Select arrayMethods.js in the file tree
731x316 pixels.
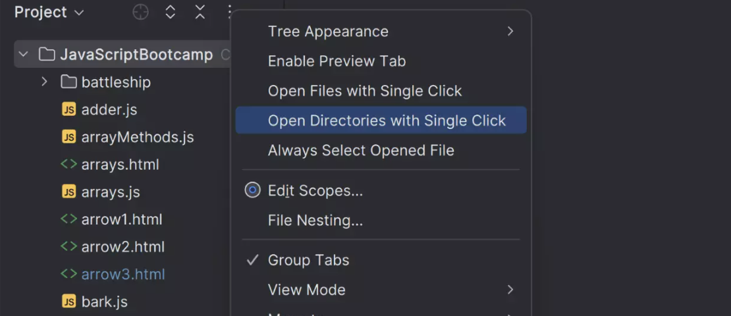tap(137, 137)
